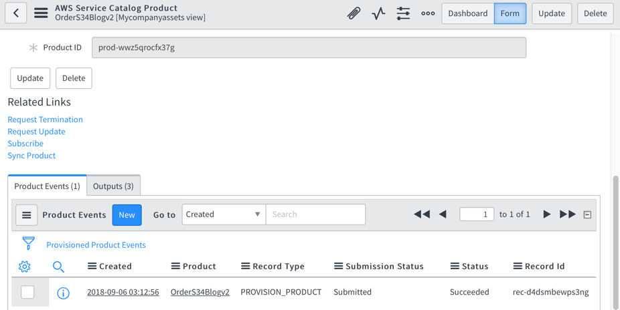Toggle column search magnifier icon

[58, 267]
